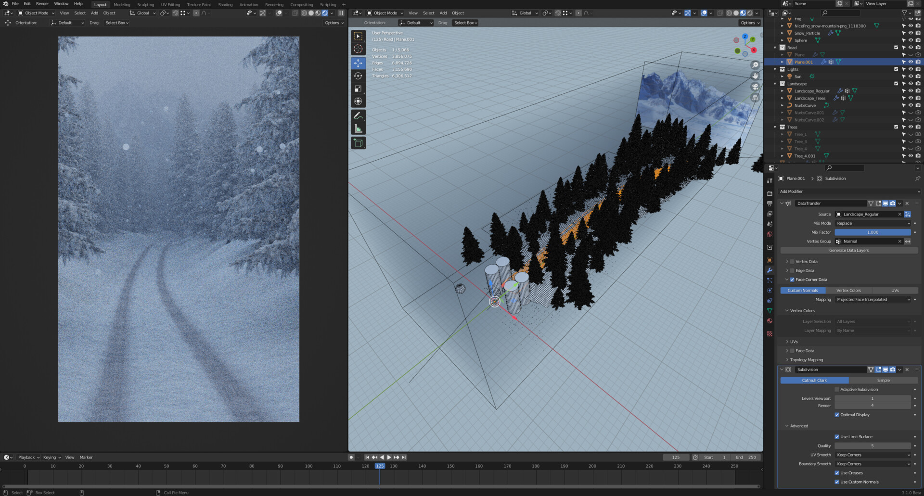Image resolution: width=924 pixels, height=496 pixels.
Task: Switch to the Shading workspace tab
Action: tap(225, 4)
